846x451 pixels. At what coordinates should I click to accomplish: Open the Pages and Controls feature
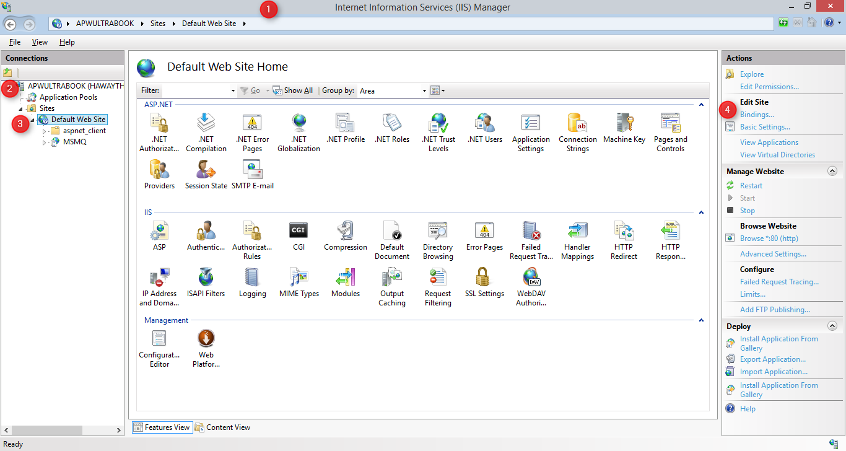[670, 133]
